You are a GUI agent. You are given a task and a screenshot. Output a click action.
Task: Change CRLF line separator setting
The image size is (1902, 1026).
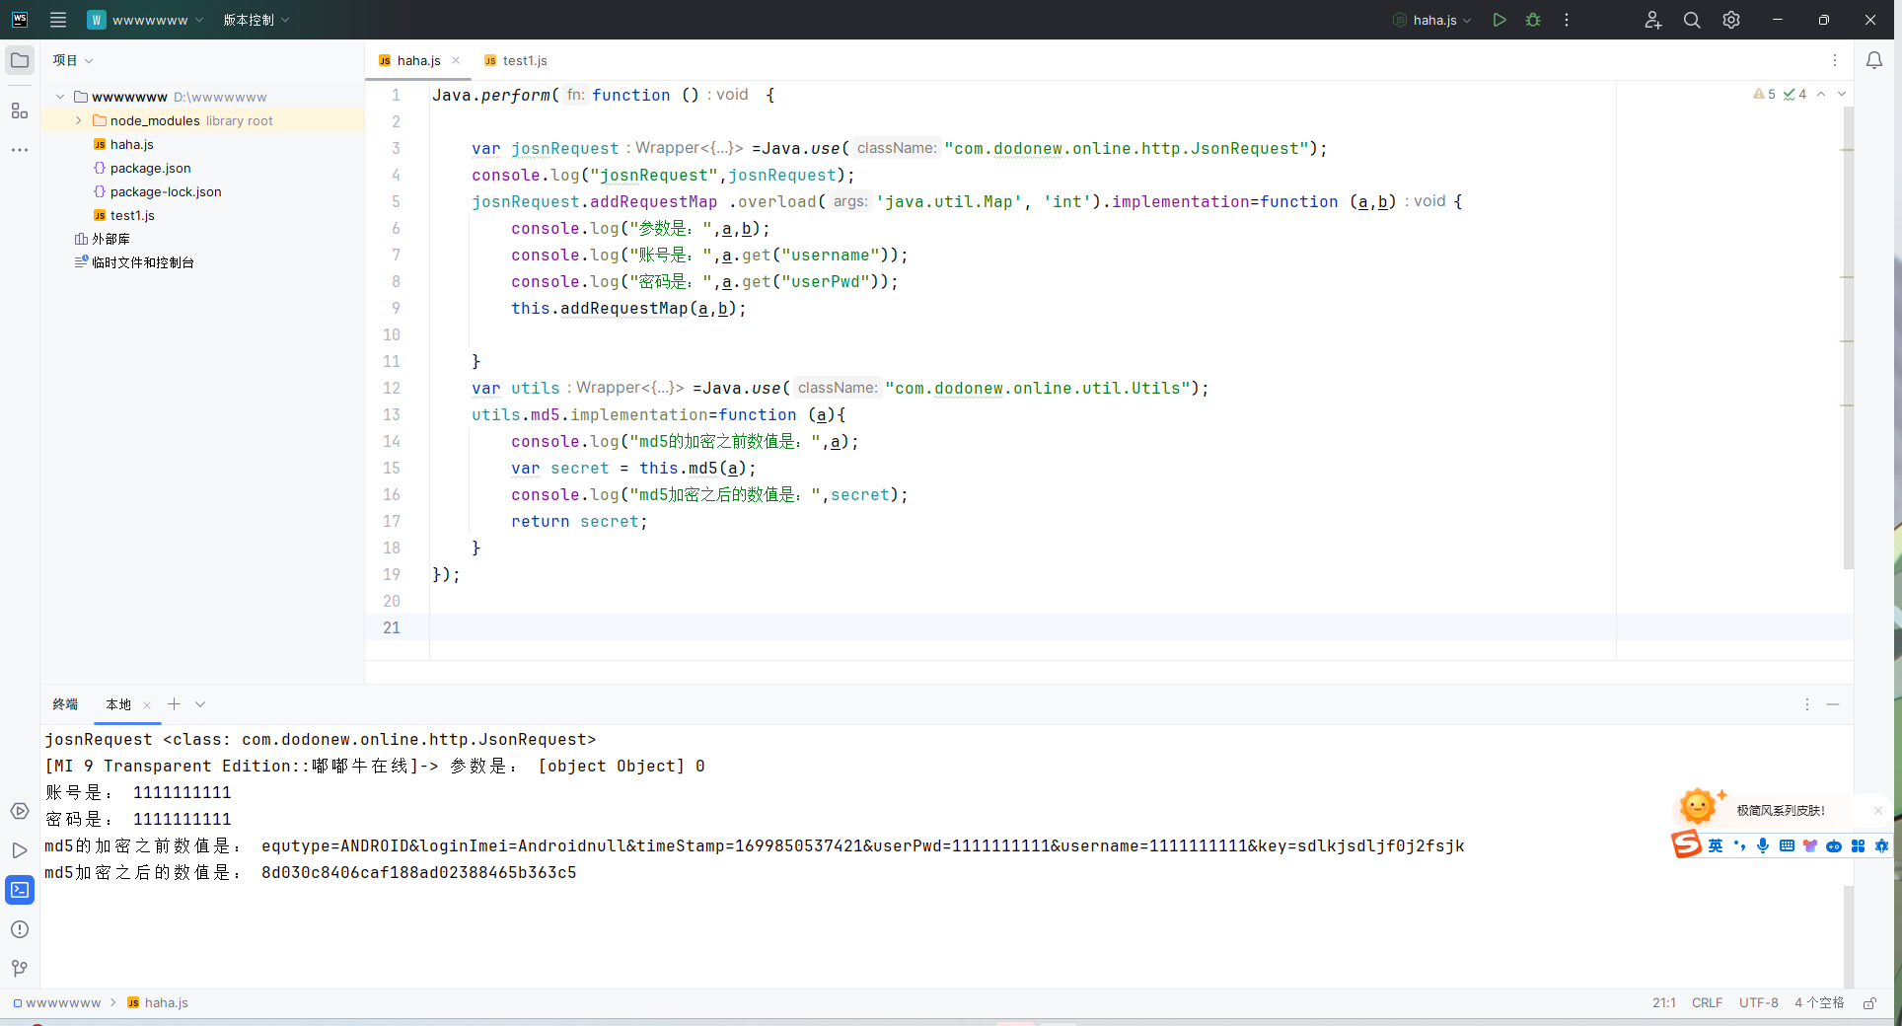(1707, 1002)
